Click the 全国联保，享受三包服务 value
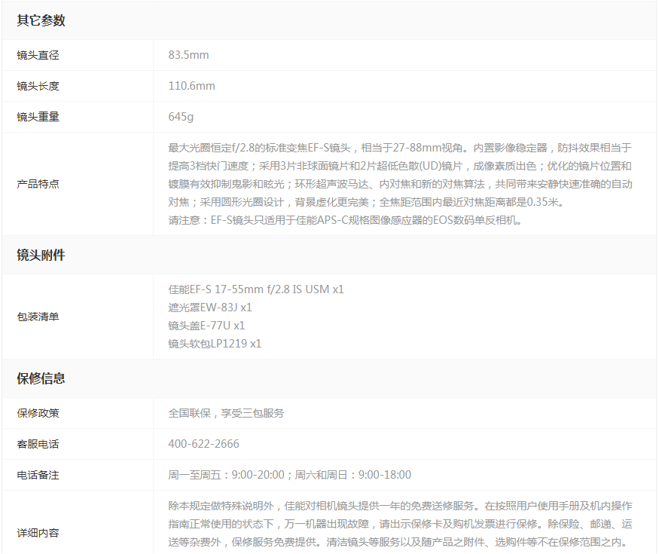659x554 pixels. pos(226,413)
